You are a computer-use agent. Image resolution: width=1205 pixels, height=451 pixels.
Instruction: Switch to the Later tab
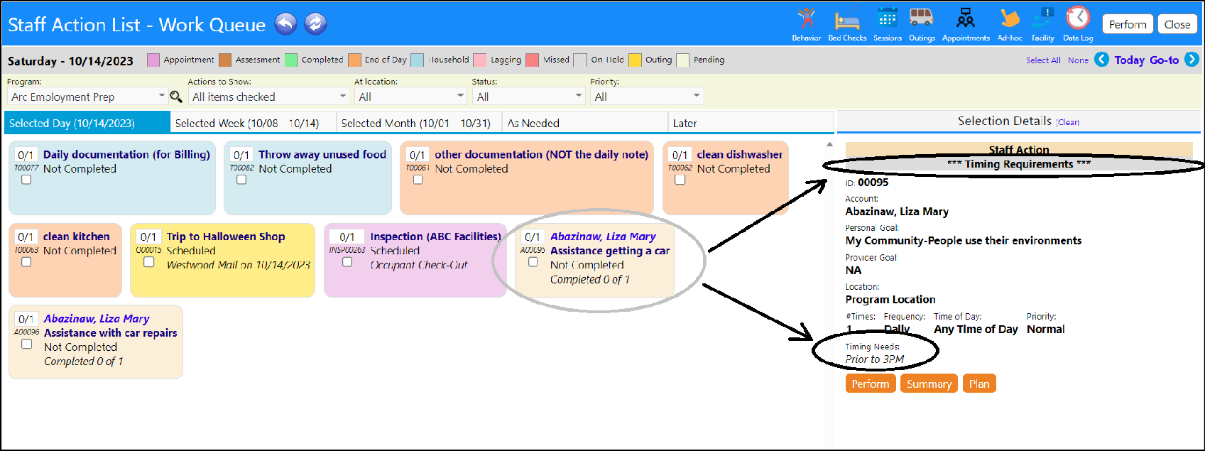pos(751,123)
